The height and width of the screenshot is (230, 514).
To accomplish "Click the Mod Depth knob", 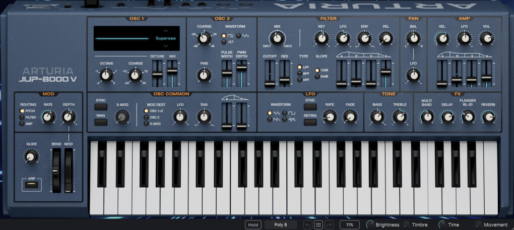I will coord(69,117).
